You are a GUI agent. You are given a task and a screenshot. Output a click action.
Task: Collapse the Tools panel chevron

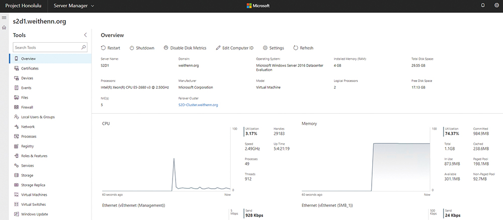[86, 35]
